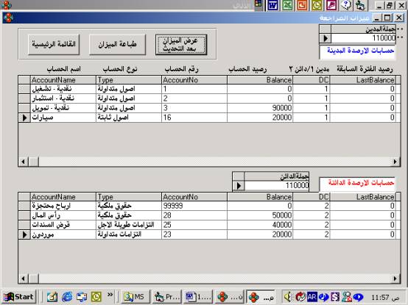Click the app icon in the window title bar
The image size is (408, 305).
pos(8,18)
